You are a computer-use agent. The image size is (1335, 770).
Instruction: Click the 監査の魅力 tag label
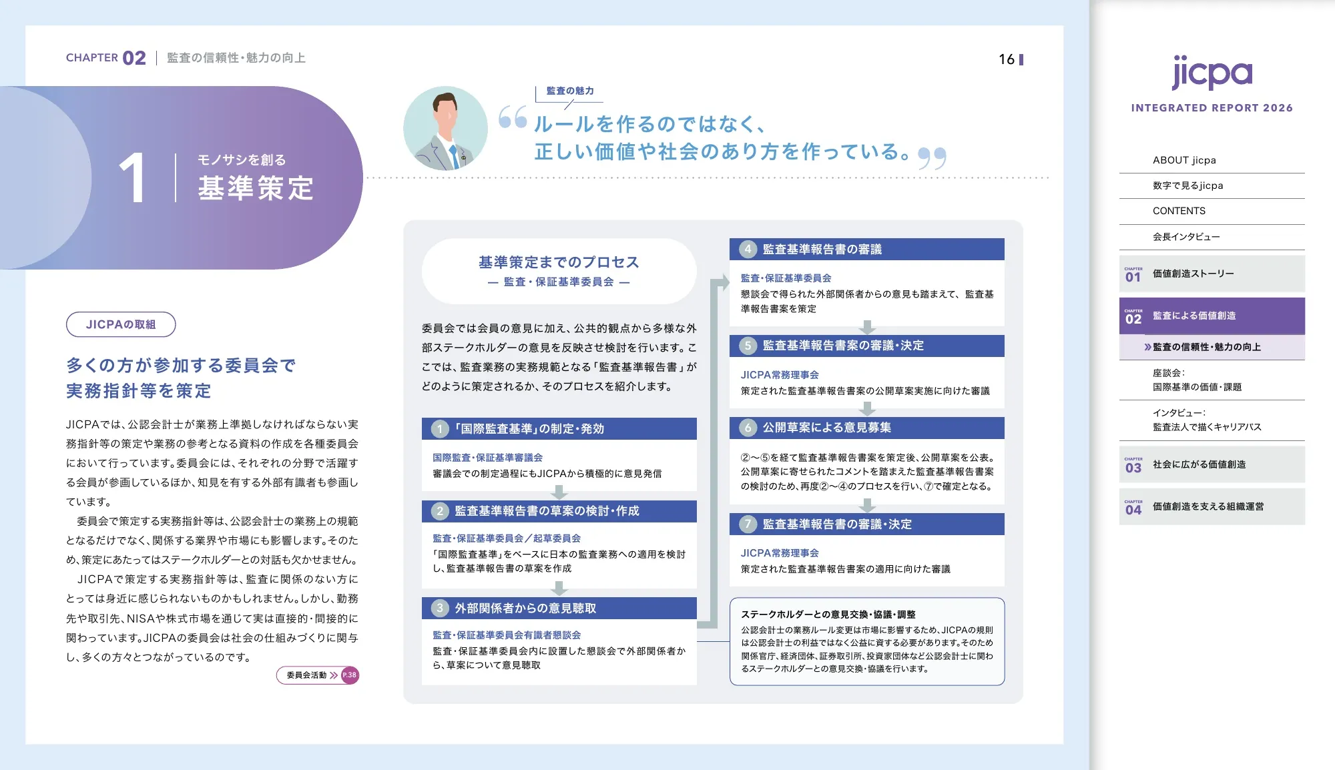(x=570, y=91)
